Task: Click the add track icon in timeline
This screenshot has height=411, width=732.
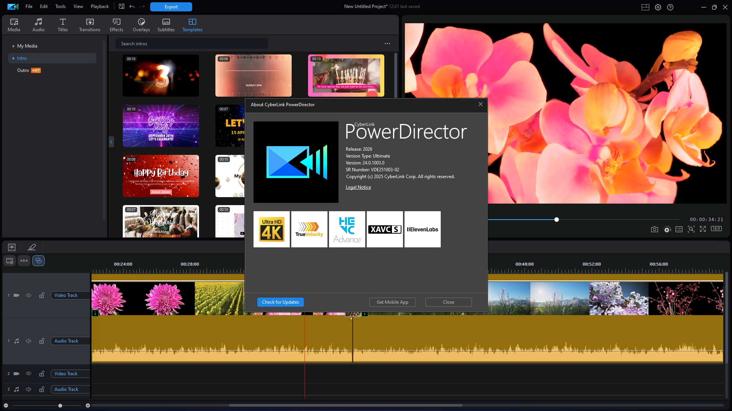Action: 10,261
